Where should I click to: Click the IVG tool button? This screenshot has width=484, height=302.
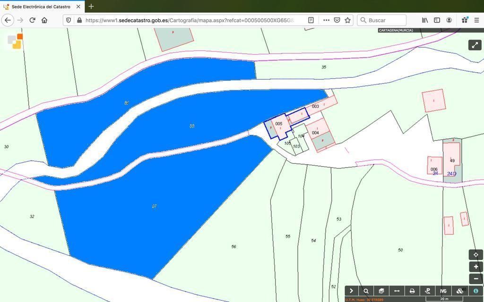click(x=443, y=291)
